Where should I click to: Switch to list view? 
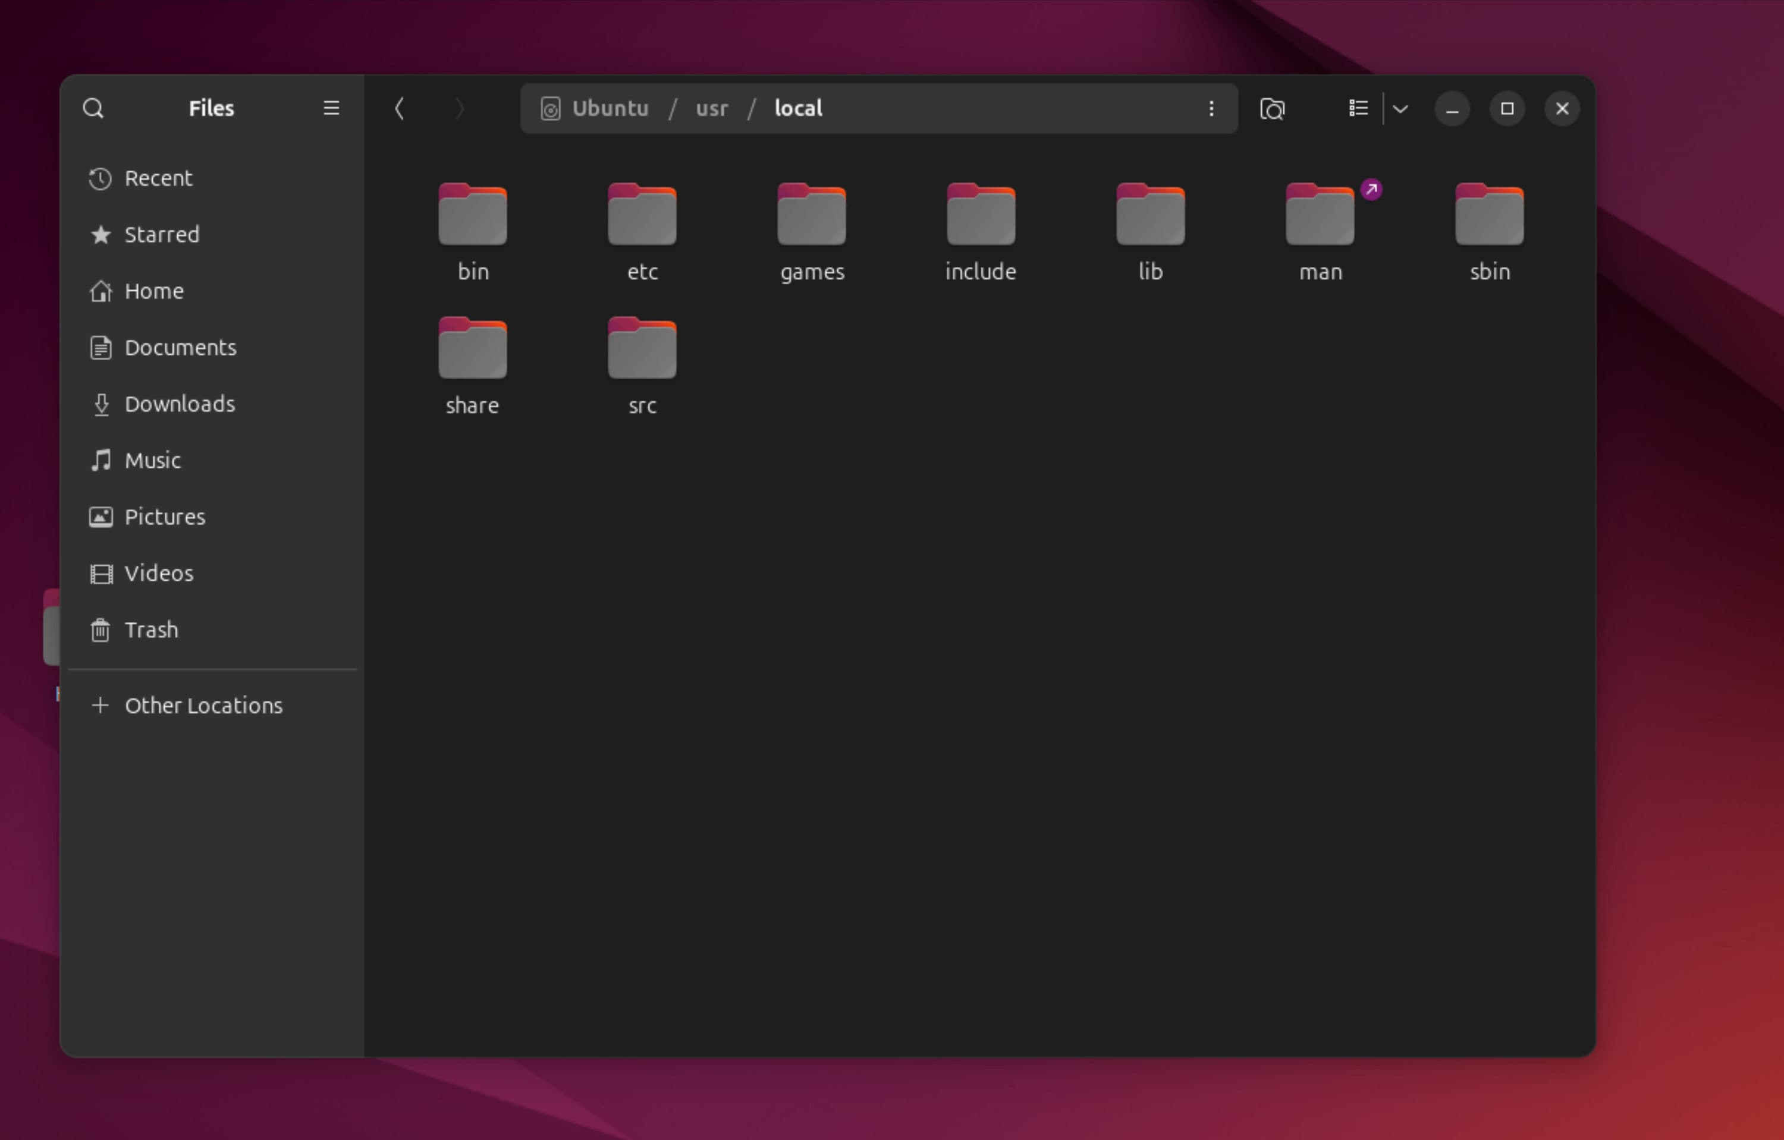tap(1358, 109)
